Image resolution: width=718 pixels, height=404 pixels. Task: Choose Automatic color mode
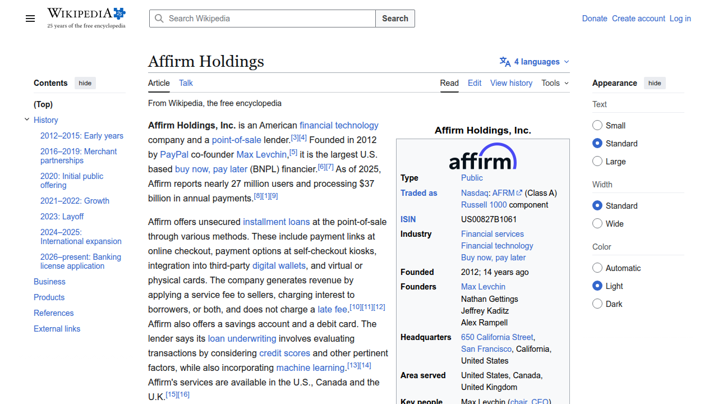(597, 268)
